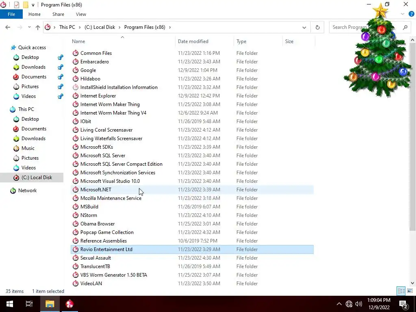Click the File Explorer taskbar icon

(x=50, y=304)
